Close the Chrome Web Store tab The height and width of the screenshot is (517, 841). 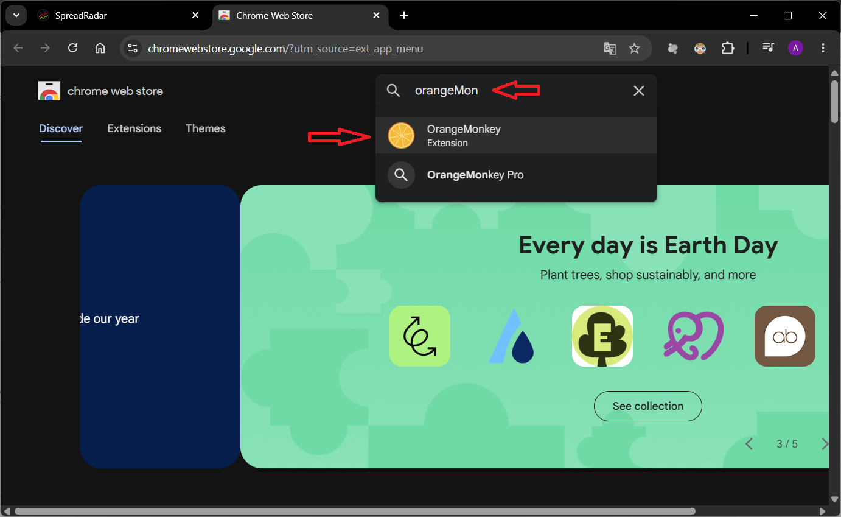[x=377, y=16]
